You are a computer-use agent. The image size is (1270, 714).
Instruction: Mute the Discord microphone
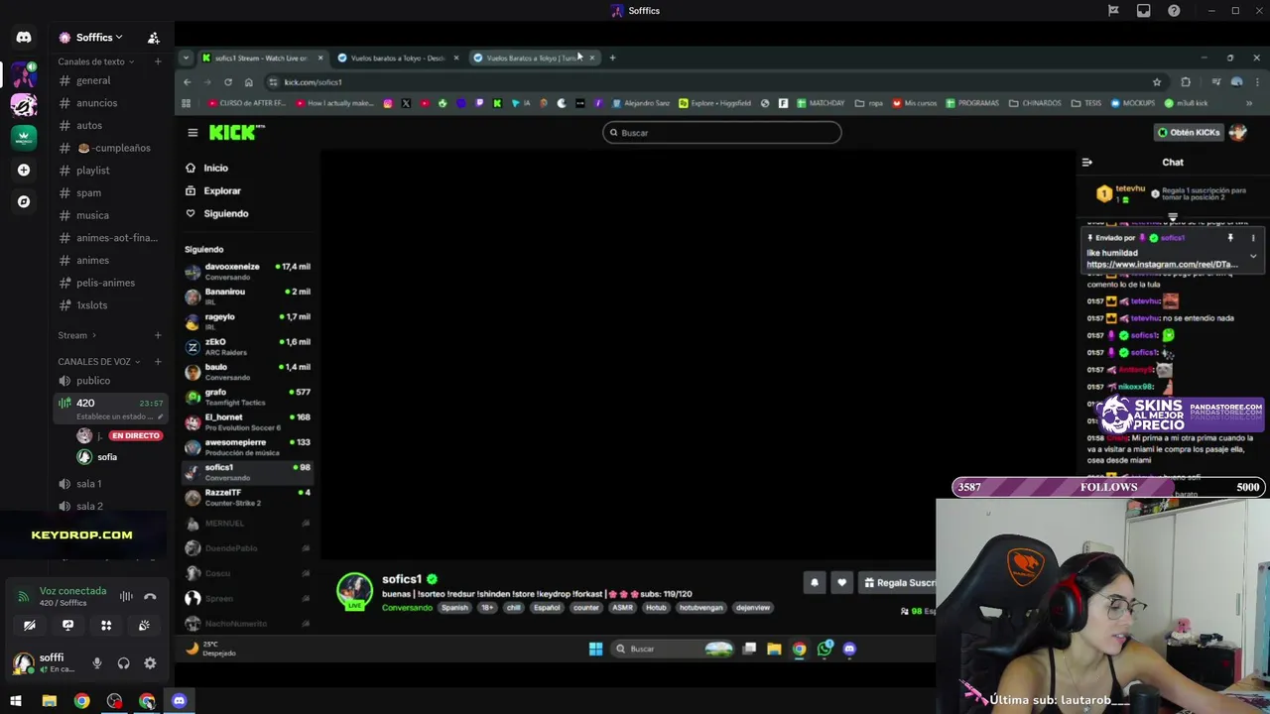tap(97, 663)
